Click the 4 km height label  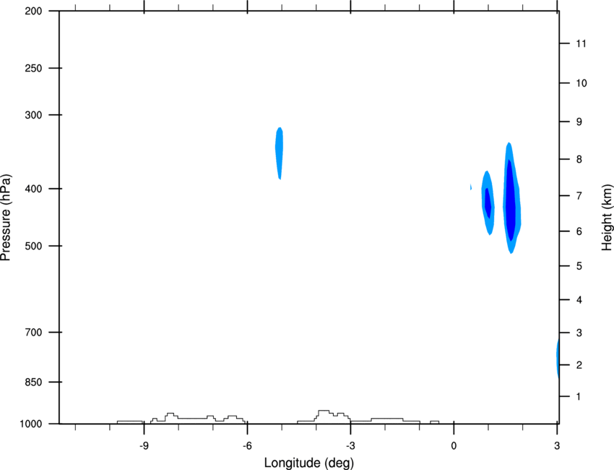click(x=579, y=300)
